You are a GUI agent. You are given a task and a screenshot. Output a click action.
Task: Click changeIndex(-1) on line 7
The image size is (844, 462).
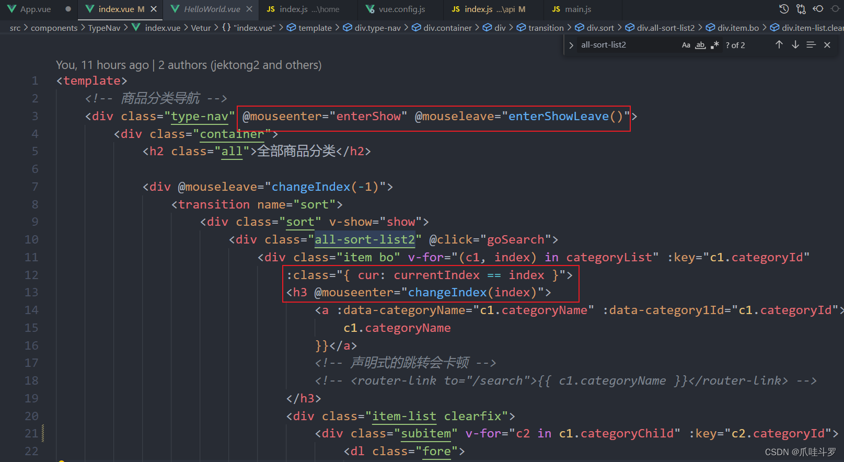pyautogui.click(x=329, y=187)
